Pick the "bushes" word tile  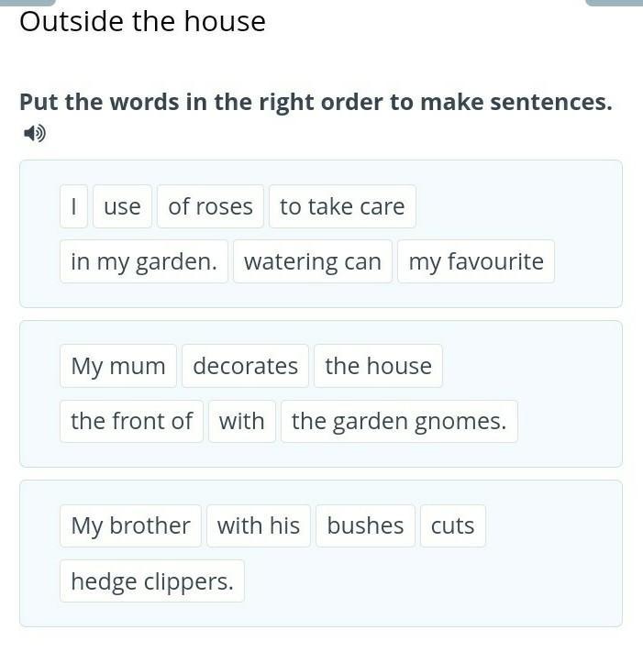pos(365,525)
